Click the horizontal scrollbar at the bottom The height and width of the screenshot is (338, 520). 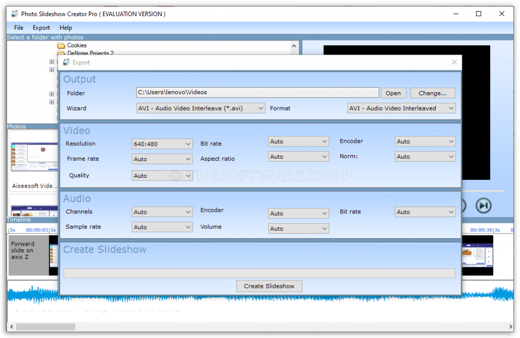point(46,327)
